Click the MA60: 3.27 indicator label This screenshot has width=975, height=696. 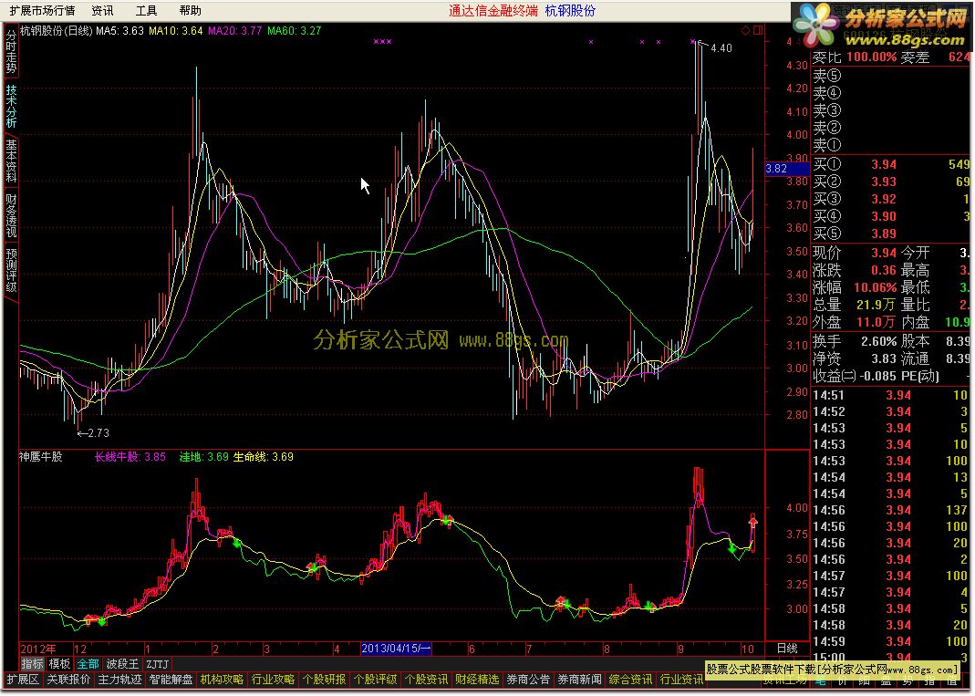point(294,30)
